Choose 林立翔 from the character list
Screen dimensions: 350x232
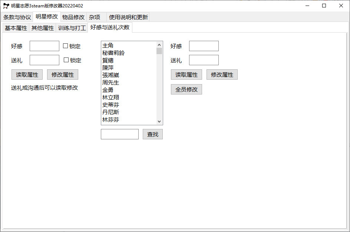click(x=110, y=97)
